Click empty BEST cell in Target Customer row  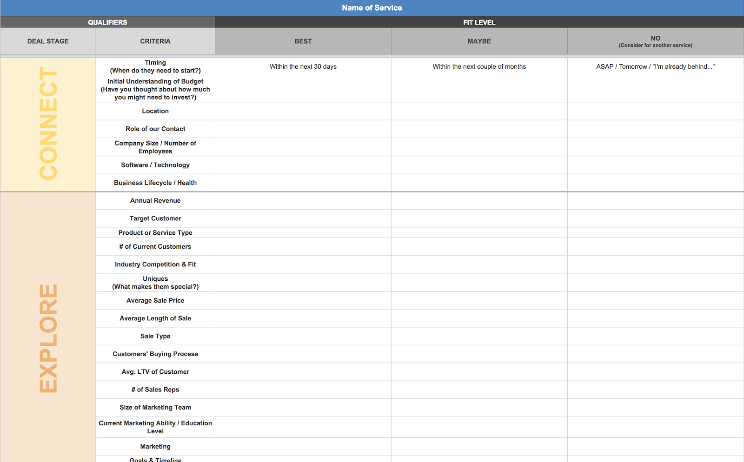click(x=303, y=218)
